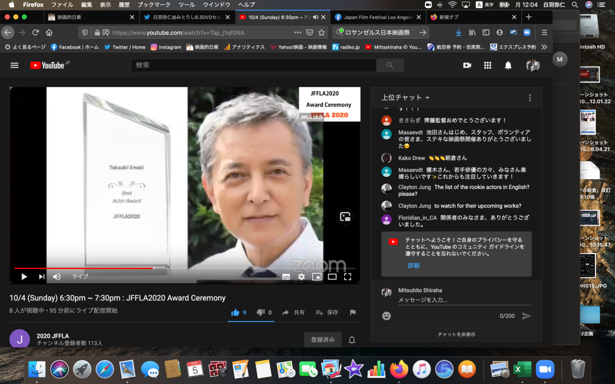Reload the page in Firefox
Screen dimensions: 615x384
[35, 32]
